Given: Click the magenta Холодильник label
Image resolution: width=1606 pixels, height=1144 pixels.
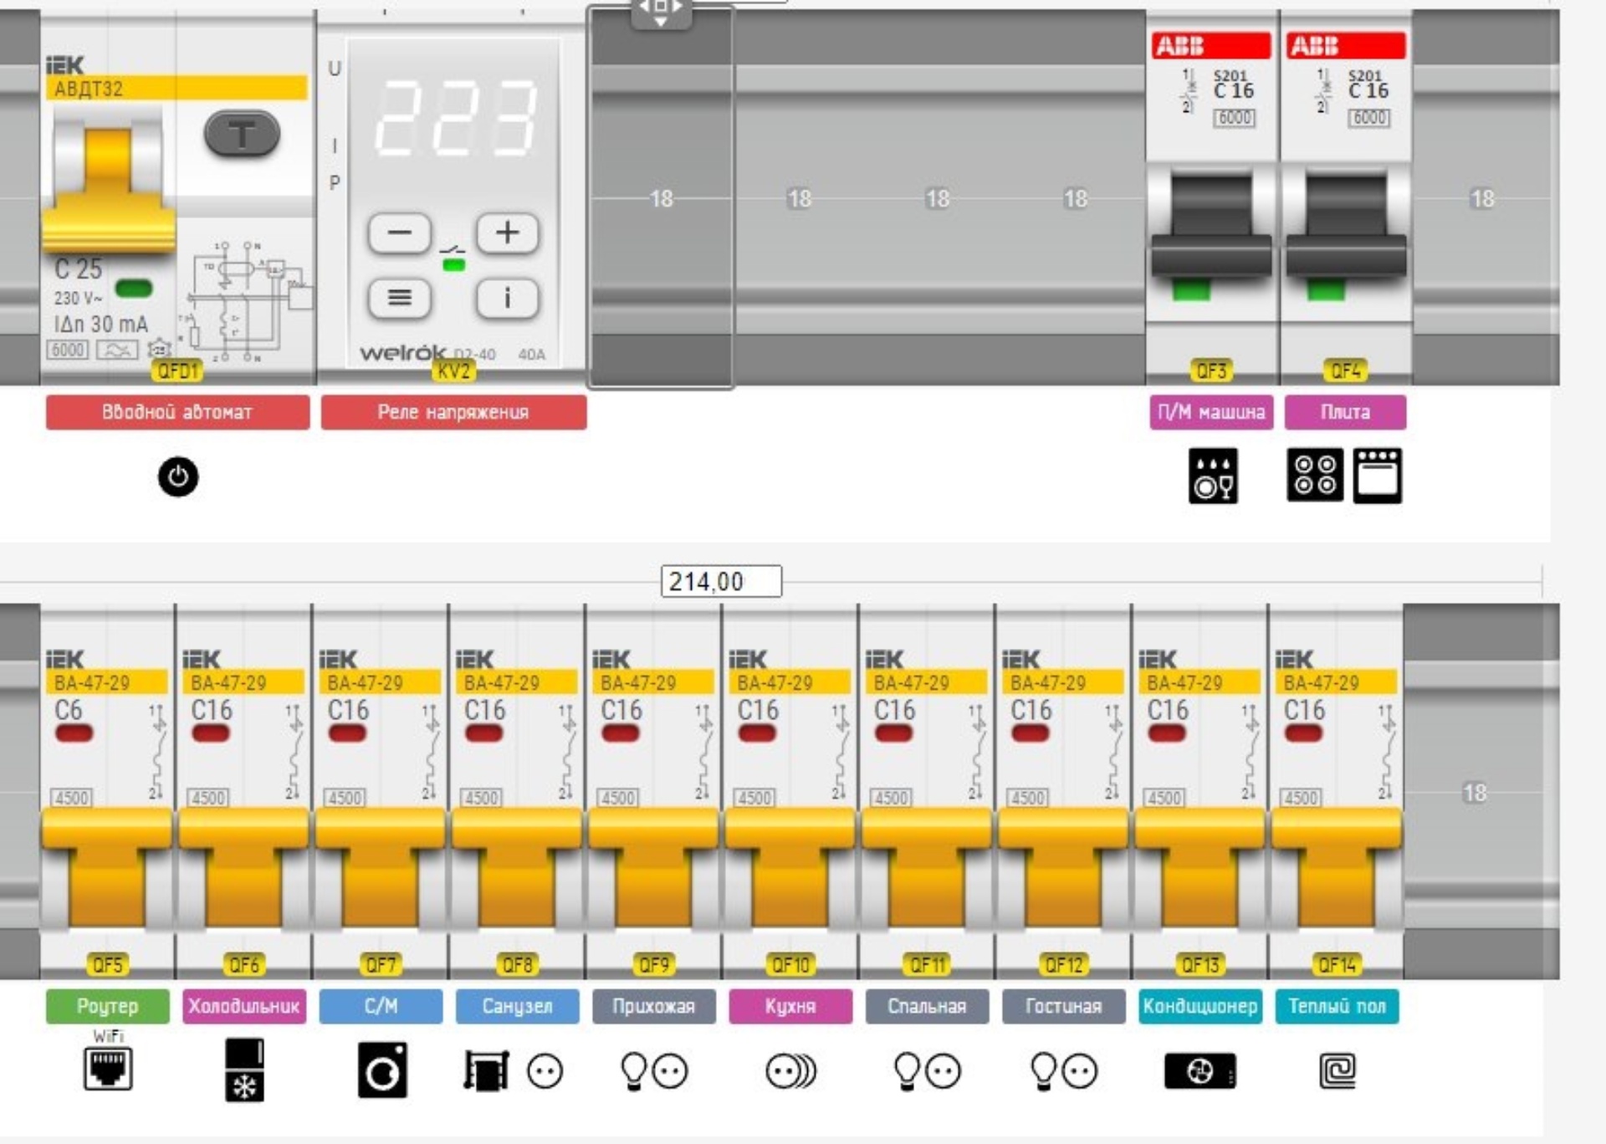Looking at the screenshot, I should click(243, 1006).
